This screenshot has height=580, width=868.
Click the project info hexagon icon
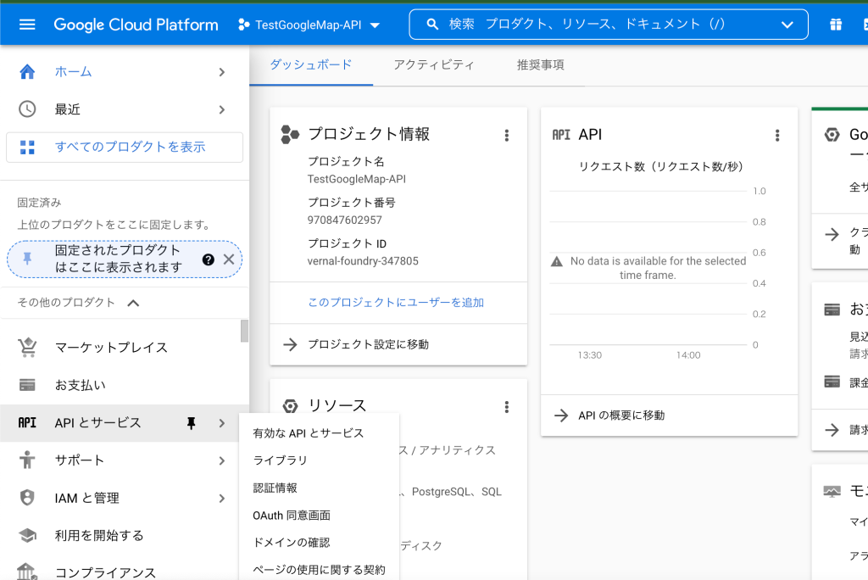click(290, 134)
